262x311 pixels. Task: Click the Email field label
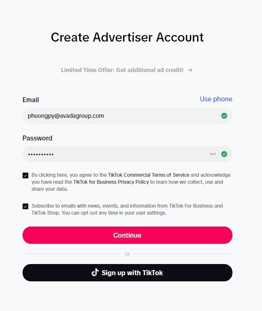pos(31,100)
